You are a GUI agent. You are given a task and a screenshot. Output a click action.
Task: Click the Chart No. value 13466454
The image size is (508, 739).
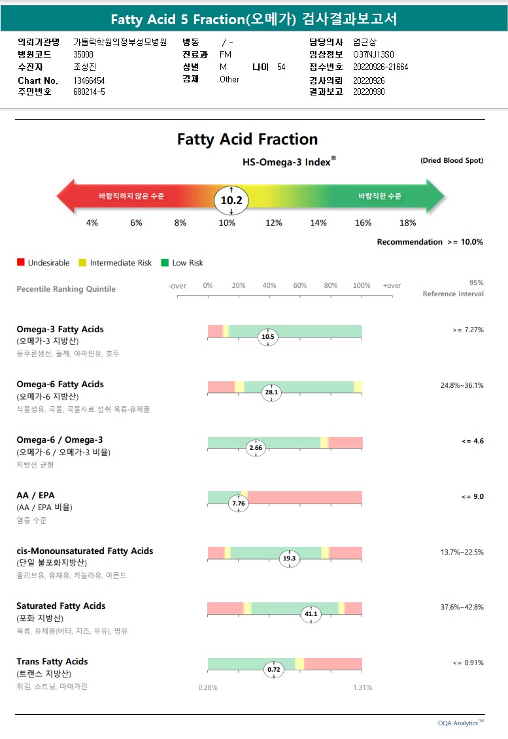(90, 80)
